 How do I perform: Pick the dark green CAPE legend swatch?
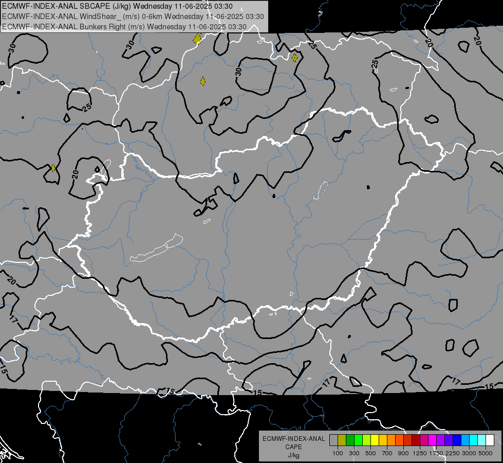(x=350, y=440)
